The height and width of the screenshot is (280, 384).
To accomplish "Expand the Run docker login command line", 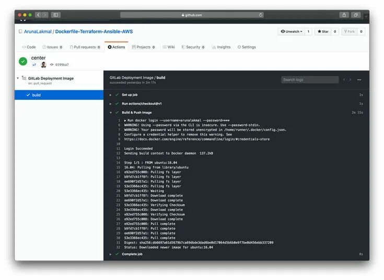I will click(x=125, y=121).
